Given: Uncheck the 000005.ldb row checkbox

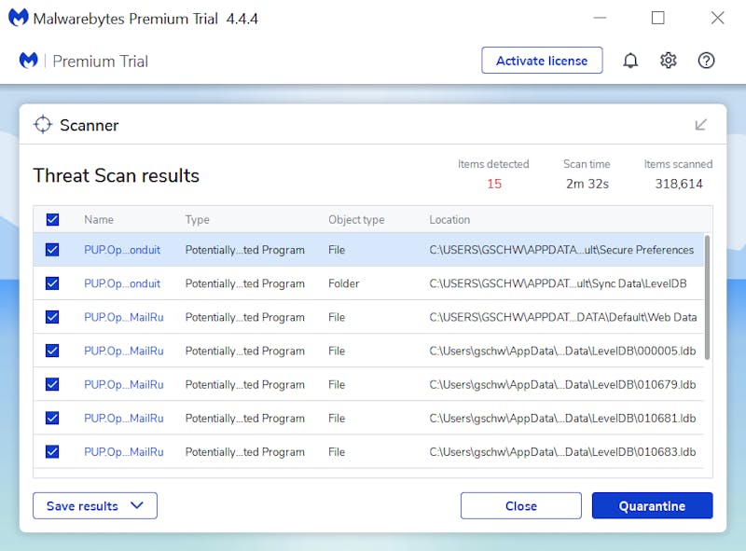Looking at the screenshot, I should click(52, 351).
